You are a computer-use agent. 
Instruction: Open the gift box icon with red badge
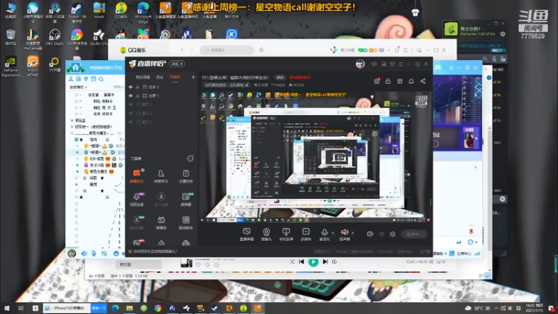[x=377, y=81]
